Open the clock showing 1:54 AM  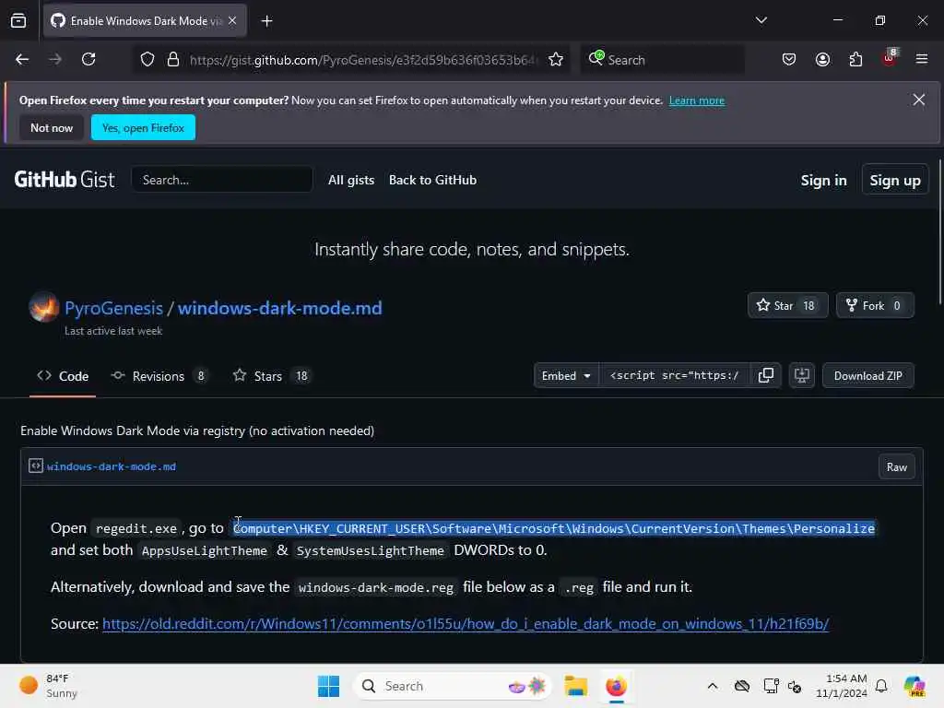pyautogui.click(x=841, y=686)
